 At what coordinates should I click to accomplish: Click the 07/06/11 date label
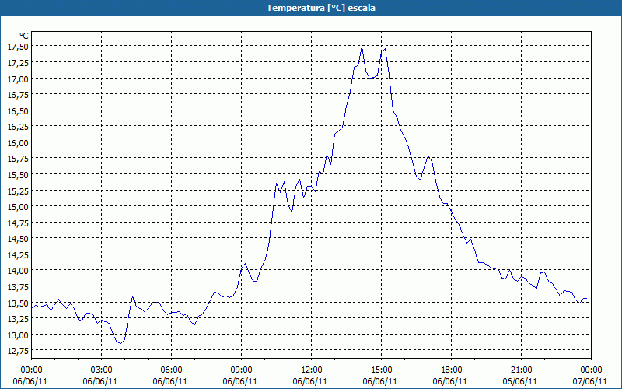(x=590, y=381)
